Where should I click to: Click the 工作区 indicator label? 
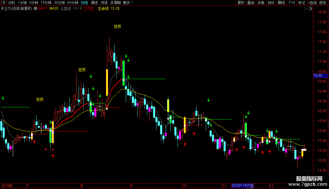click(90, 9)
